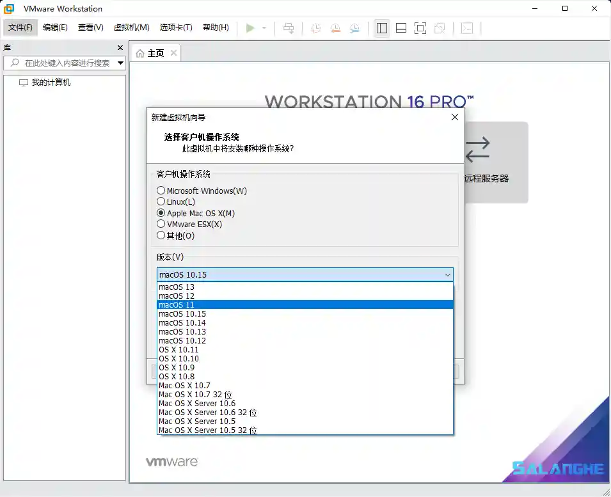611x497 pixels.
Task: Enter full screen mode via toolbar icon
Action: (x=420, y=28)
